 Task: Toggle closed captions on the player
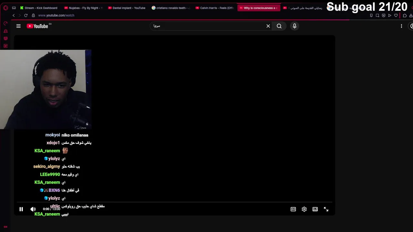coord(293,209)
